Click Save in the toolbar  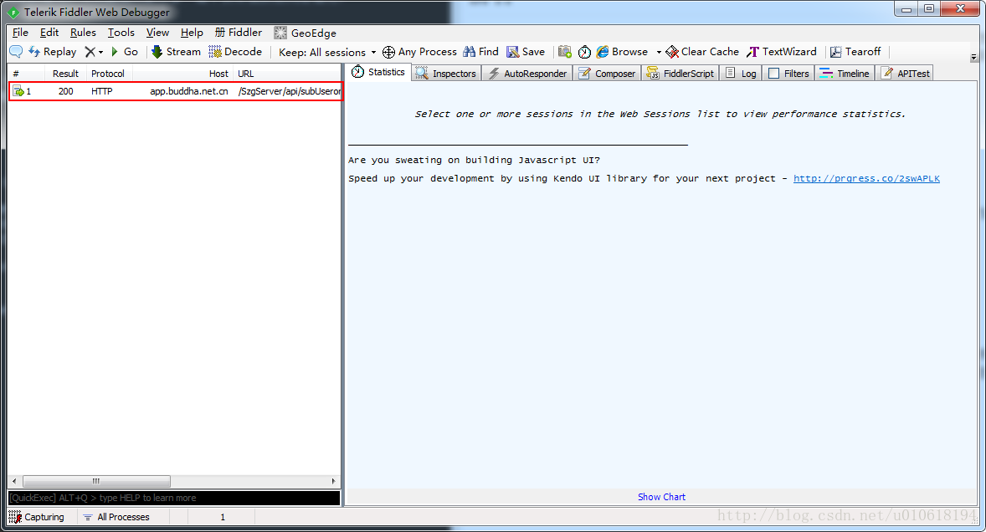coord(526,52)
